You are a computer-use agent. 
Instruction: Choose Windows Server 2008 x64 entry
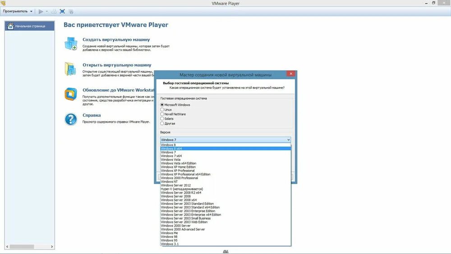pos(225,200)
